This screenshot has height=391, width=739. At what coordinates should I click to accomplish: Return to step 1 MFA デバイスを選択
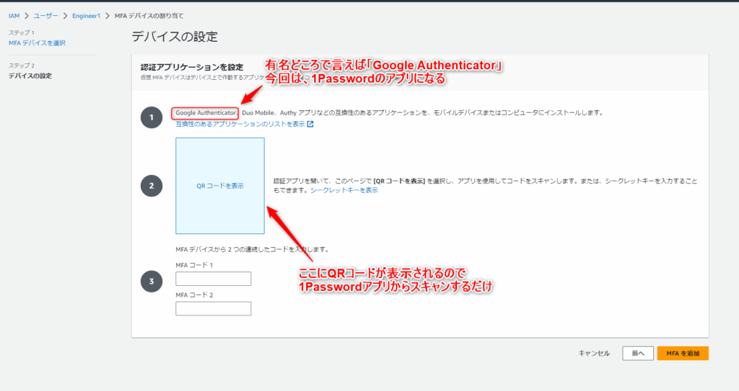pos(37,42)
